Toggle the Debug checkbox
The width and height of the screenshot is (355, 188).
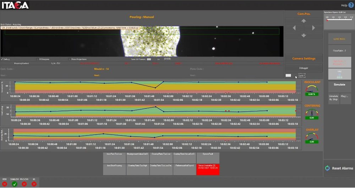2,59
